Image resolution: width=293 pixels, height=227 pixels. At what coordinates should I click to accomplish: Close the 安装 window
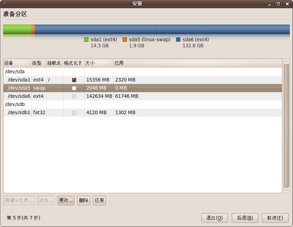287,4
